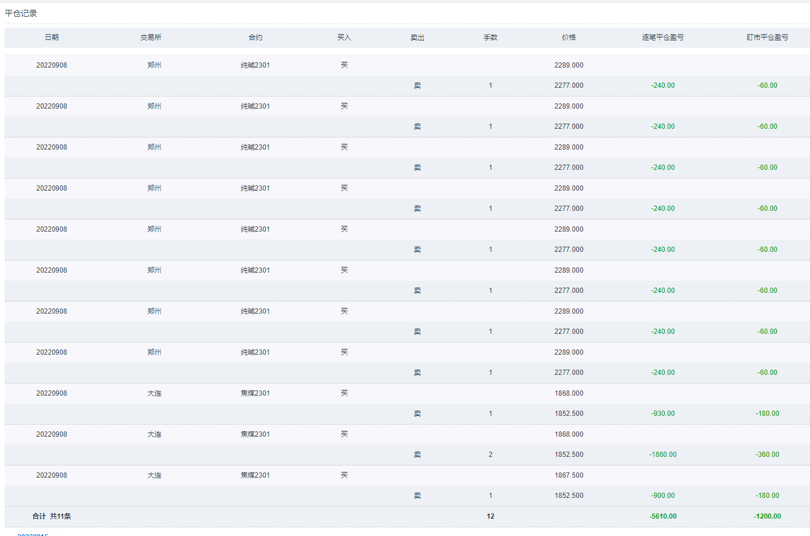Click the 逐笔平仓盈亏 column header
810x536 pixels.
pyautogui.click(x=663, y=38)
